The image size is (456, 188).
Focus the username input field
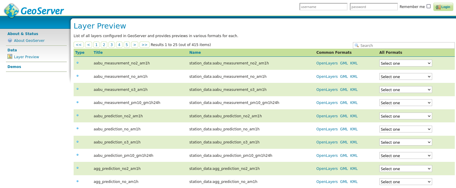point(323,7)
